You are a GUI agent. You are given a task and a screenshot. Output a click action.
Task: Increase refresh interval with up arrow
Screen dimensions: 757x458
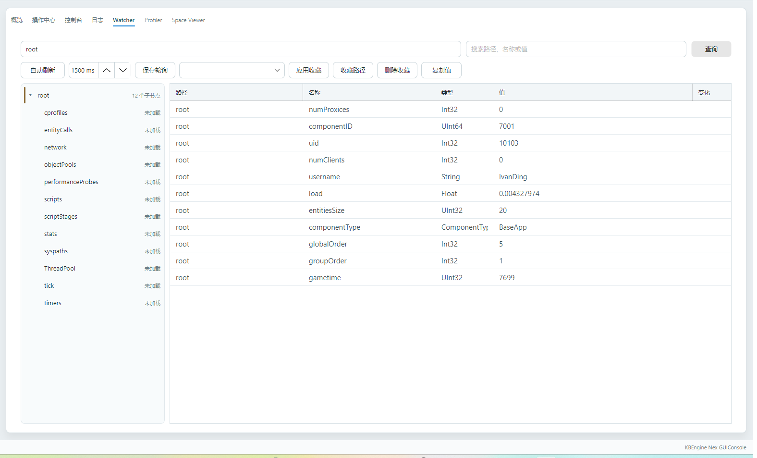click(107, 70)
